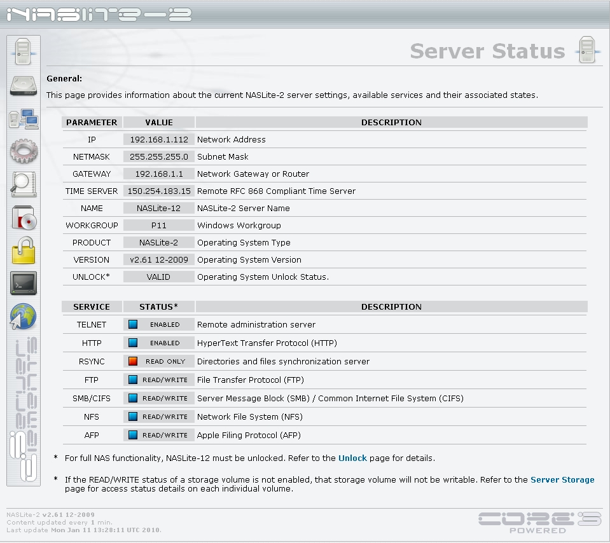Open the globe with cursor sidebar icon
Viewport: 610px width, 543px height.
(23, 316)
